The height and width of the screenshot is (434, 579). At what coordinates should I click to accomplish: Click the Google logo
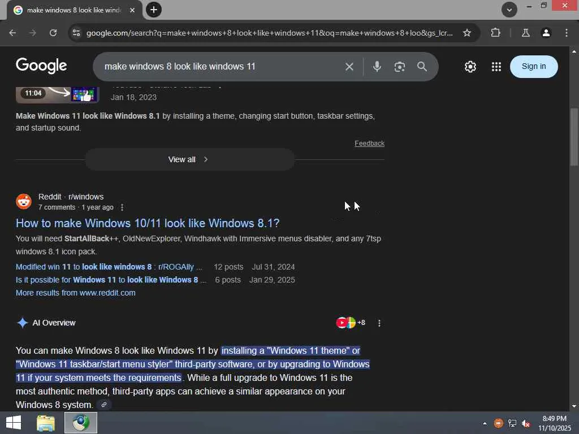click(41, 66)
